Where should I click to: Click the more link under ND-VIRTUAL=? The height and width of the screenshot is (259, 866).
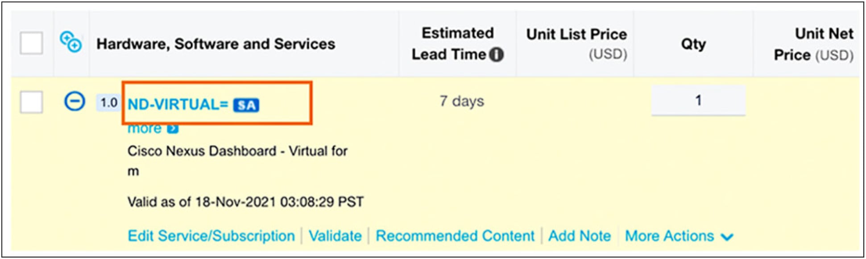tap(144, 129)
